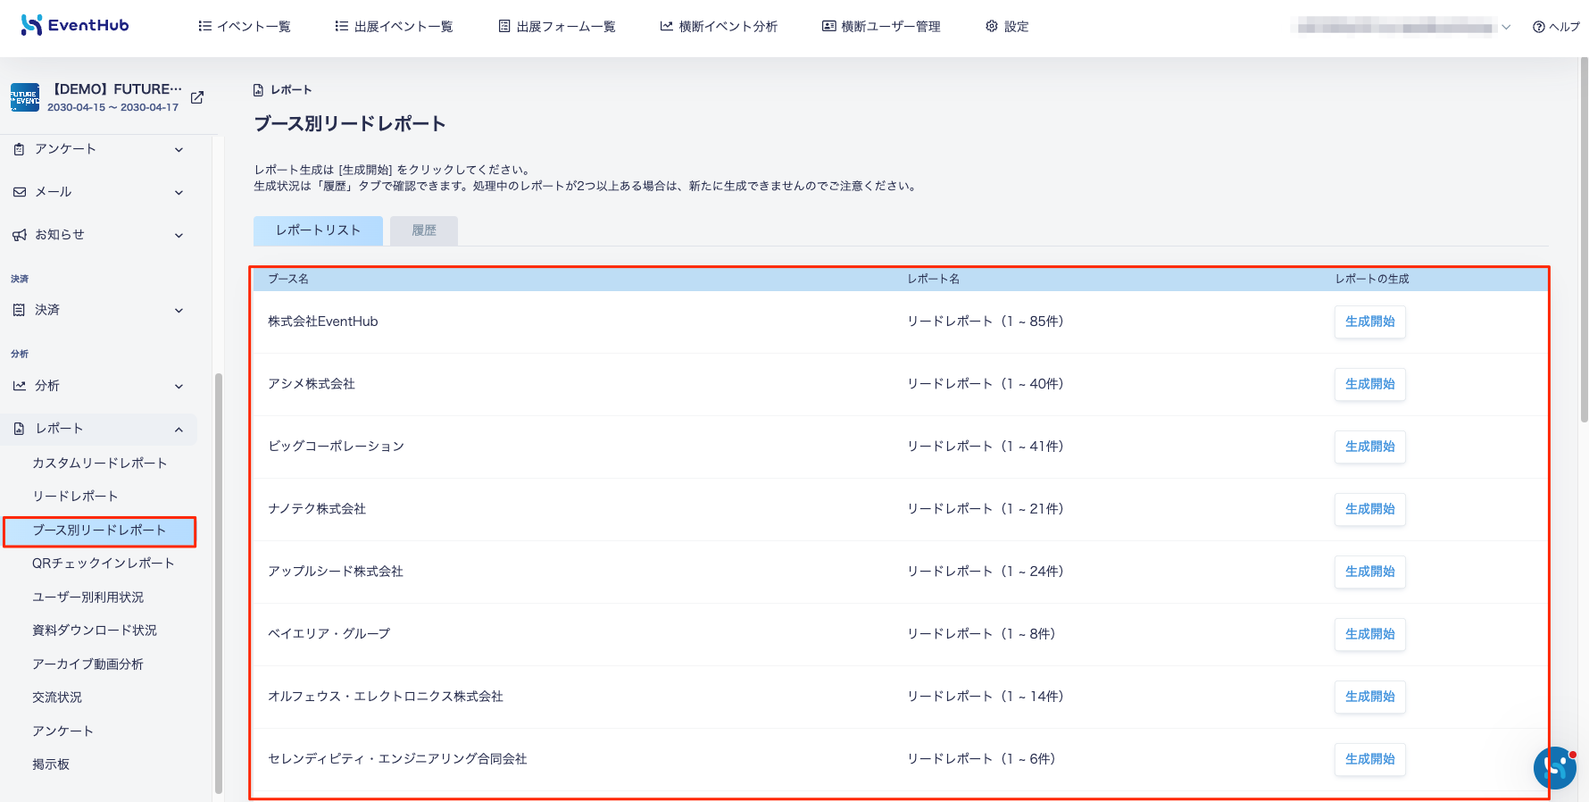The height and width of the screenshot is (802, 1589).
Task: Click 生成開始 for セレンディピティ・エンジニアリング合同会社
Action: tap(1370, 759)
